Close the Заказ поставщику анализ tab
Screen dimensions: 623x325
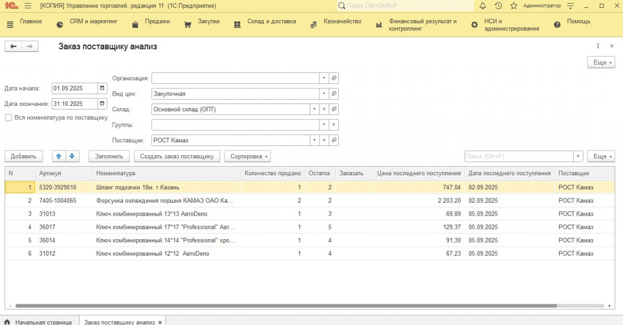160,322
